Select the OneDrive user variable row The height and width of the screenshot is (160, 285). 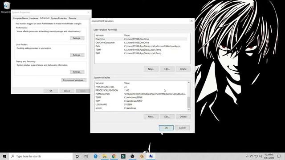141,39
